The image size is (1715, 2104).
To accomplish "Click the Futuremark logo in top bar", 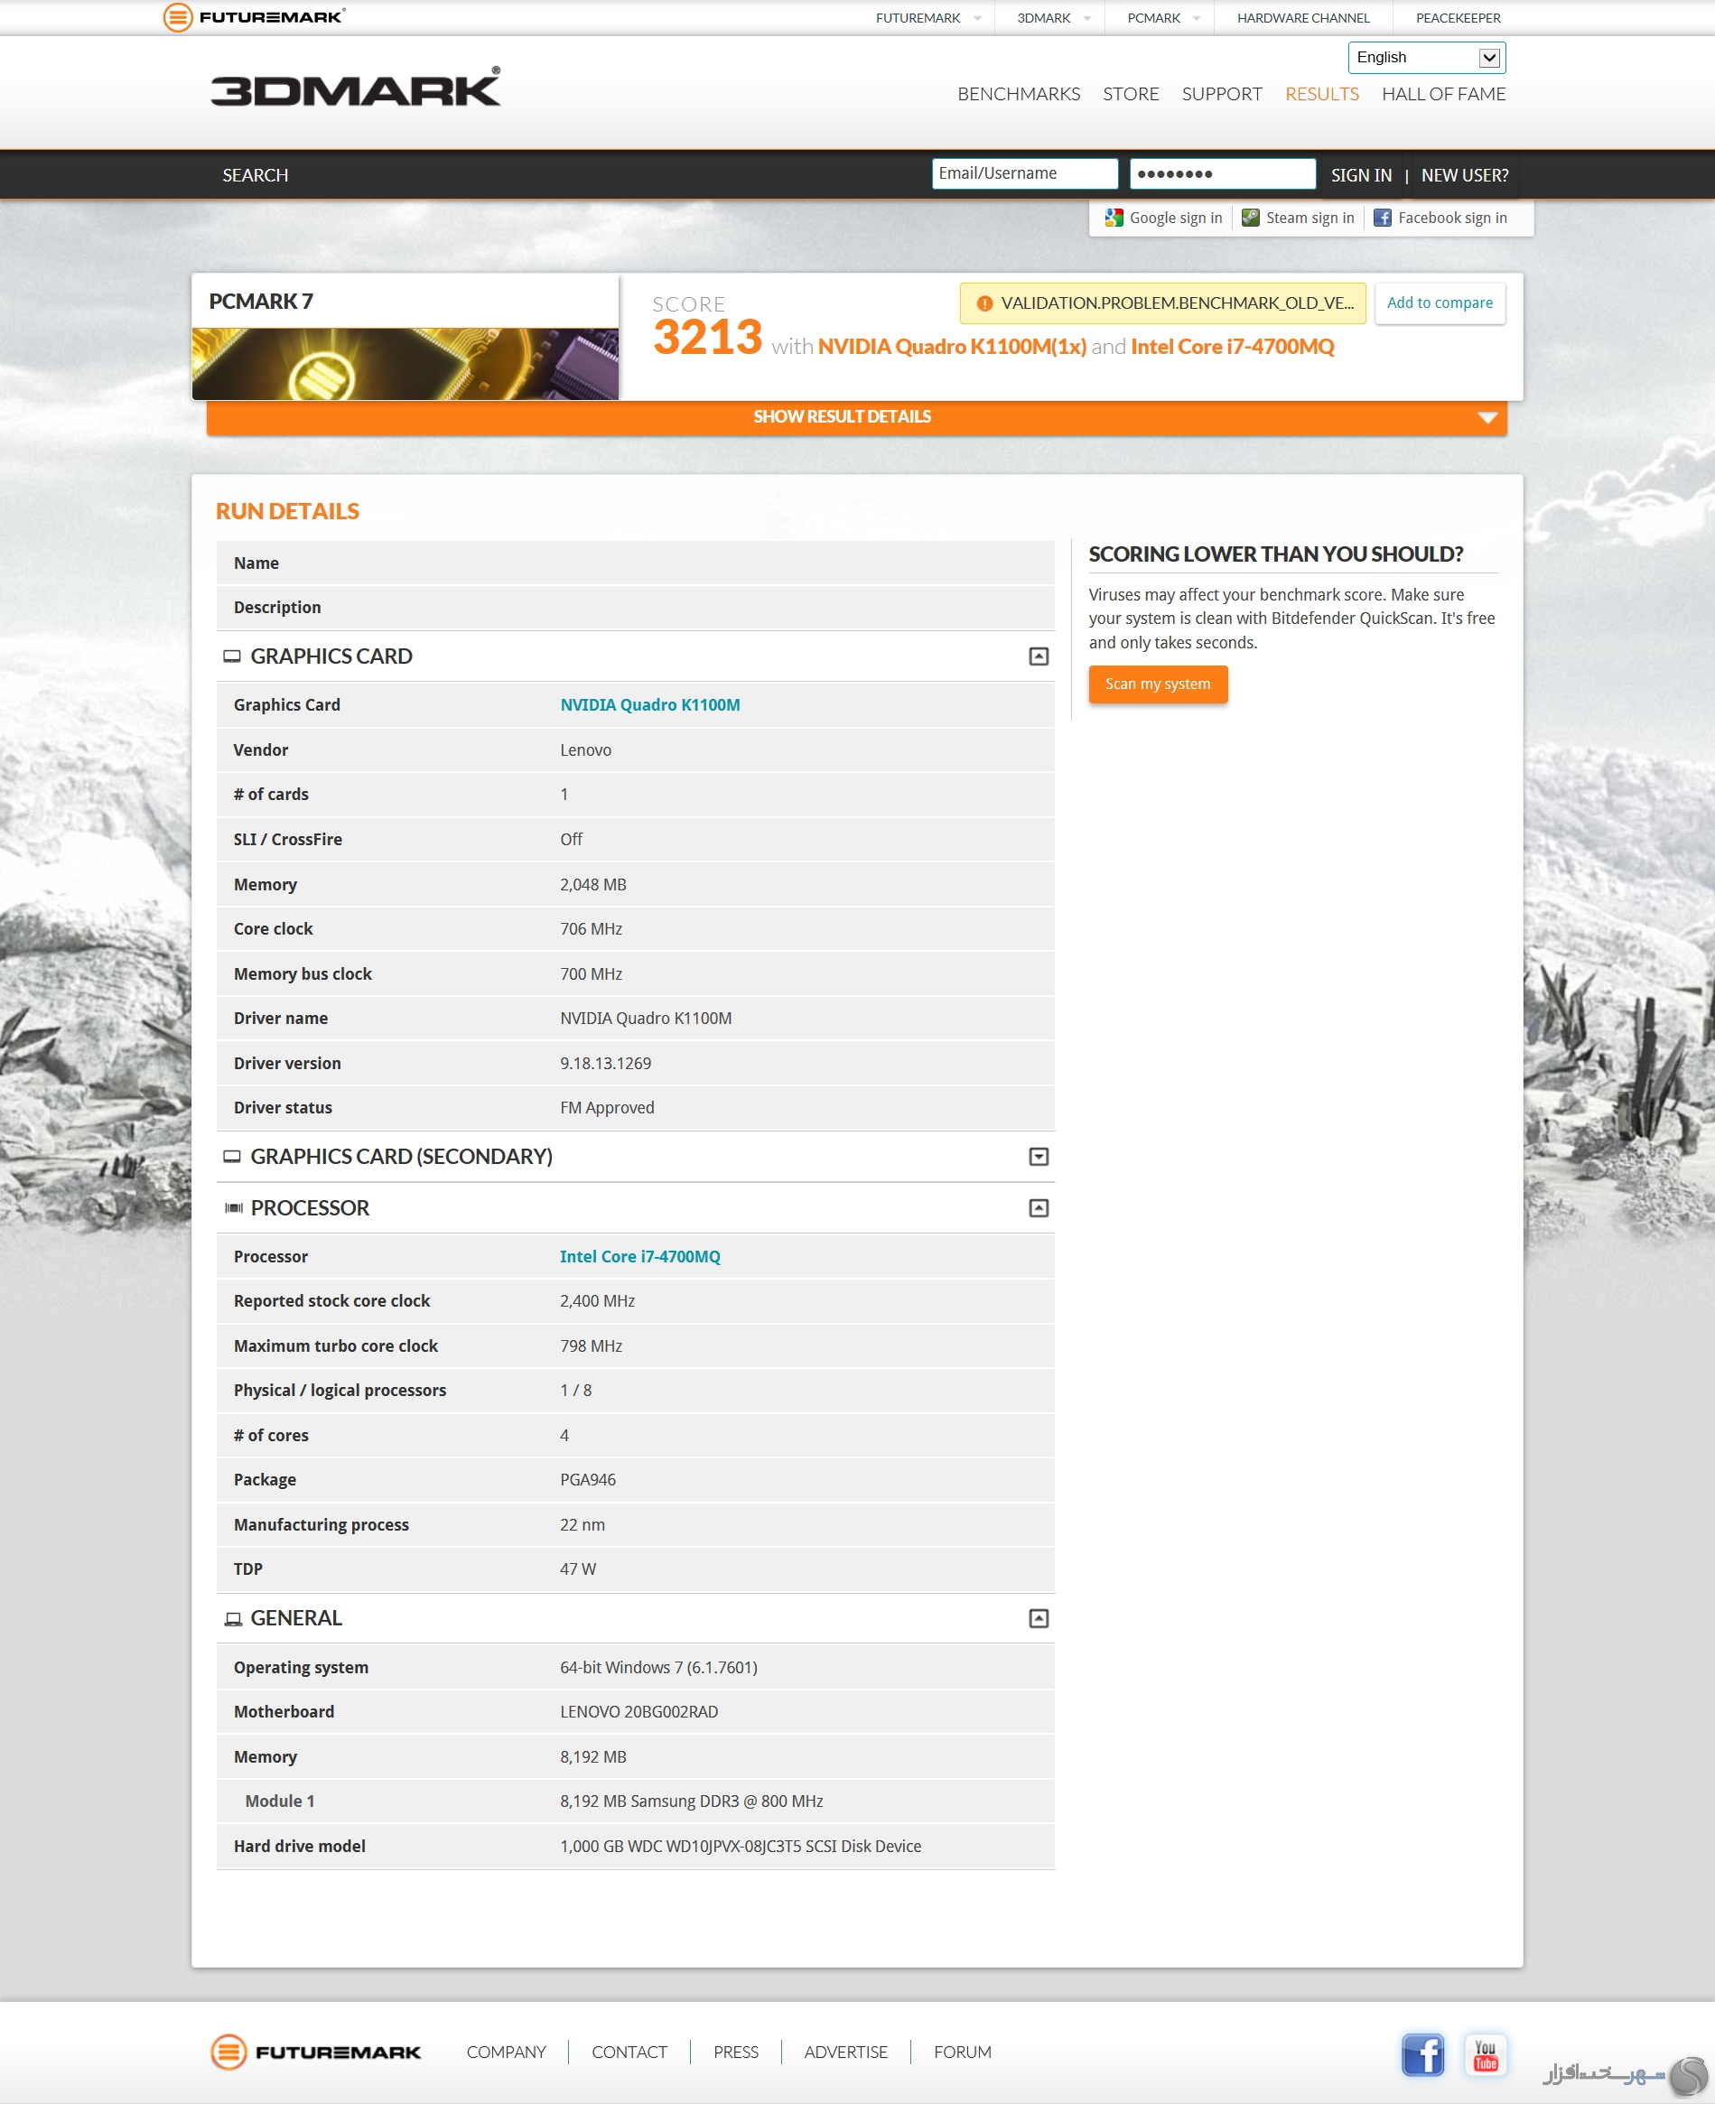I will tap(254, 17).
